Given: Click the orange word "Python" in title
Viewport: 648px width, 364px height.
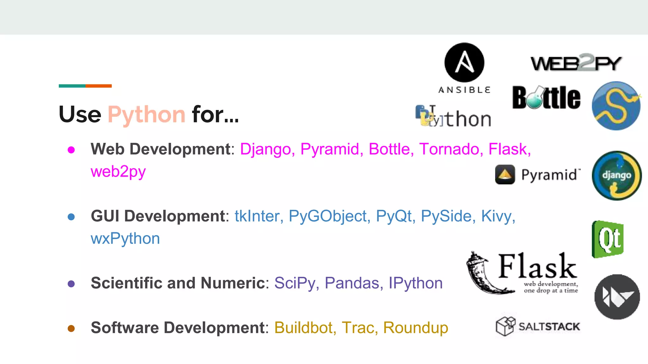Looking at the screenshot, I should pyautogui.click(x=146, y=115).
